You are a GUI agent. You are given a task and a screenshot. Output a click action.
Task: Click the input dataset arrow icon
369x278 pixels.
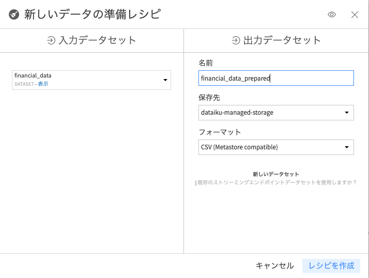(x=51, y=40)
